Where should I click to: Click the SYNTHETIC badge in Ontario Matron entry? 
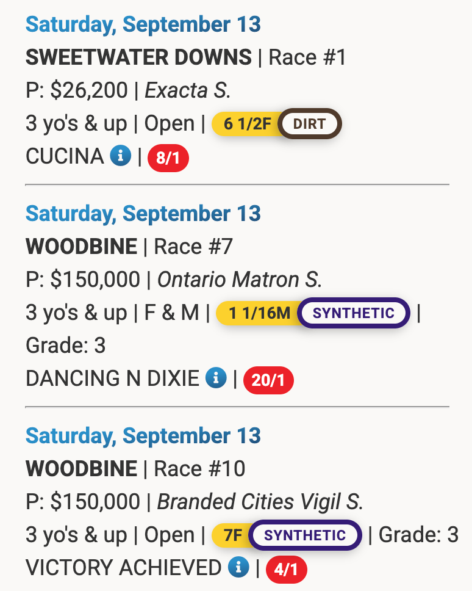click(354, 313)
